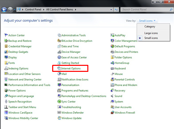Open the Credential Manager safe icon

coord(6,46)
